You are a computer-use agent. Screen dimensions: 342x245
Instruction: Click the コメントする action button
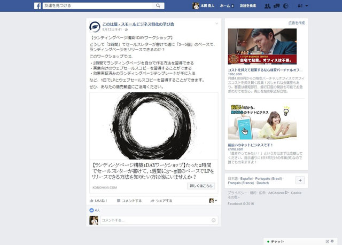[x=129, y=201]
